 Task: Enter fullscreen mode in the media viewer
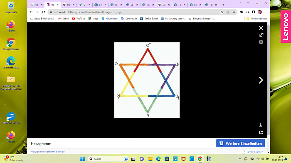[261, 35]
